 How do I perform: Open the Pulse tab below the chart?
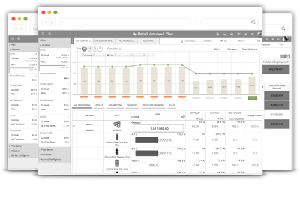(x=172, y=105)
